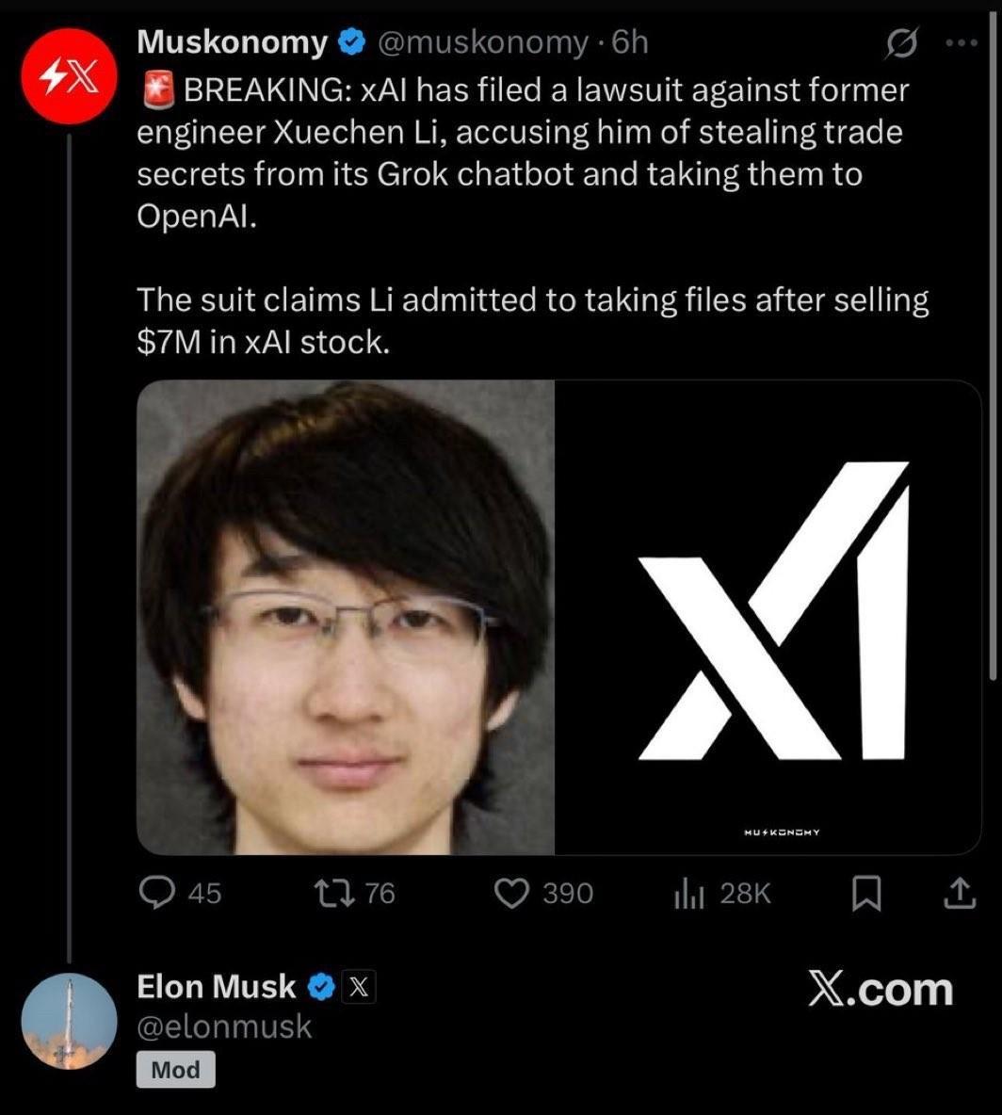The width and height of the screenshot is (1002, 1115).
Task: Open the 6h timestamp link
Action: pos(630,42)
